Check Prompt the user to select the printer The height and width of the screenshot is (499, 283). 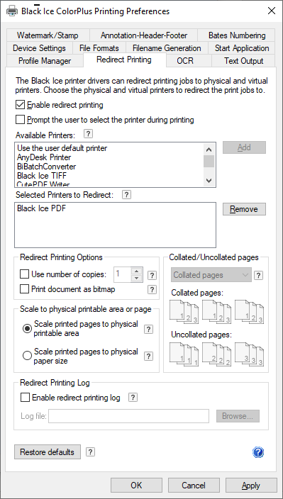pyautogui.click(x=20, y=120)
